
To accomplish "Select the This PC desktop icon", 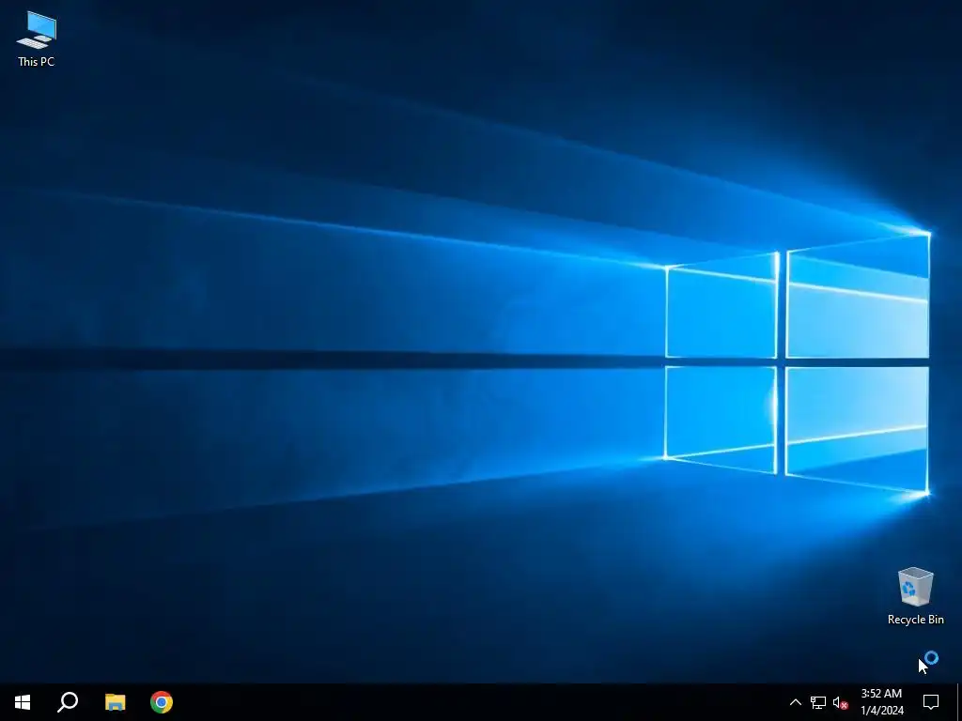I will click(x=37, y=38).
